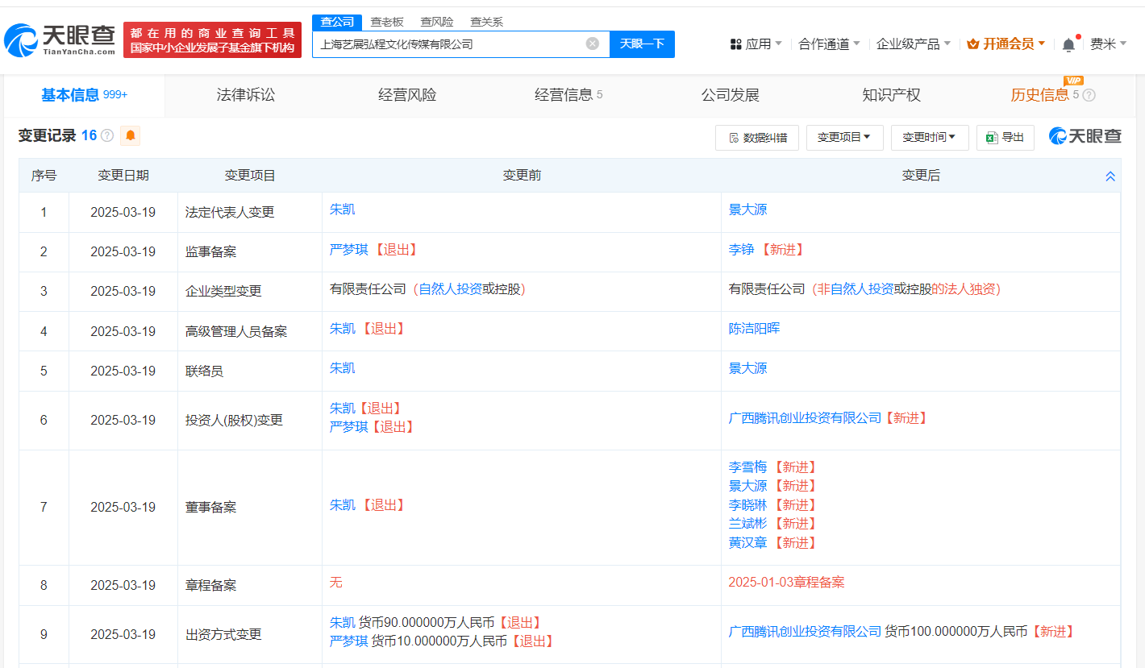Click the 变更日期 column header
The height and width of the screenshot is (668, 1145).
[123, 175]
